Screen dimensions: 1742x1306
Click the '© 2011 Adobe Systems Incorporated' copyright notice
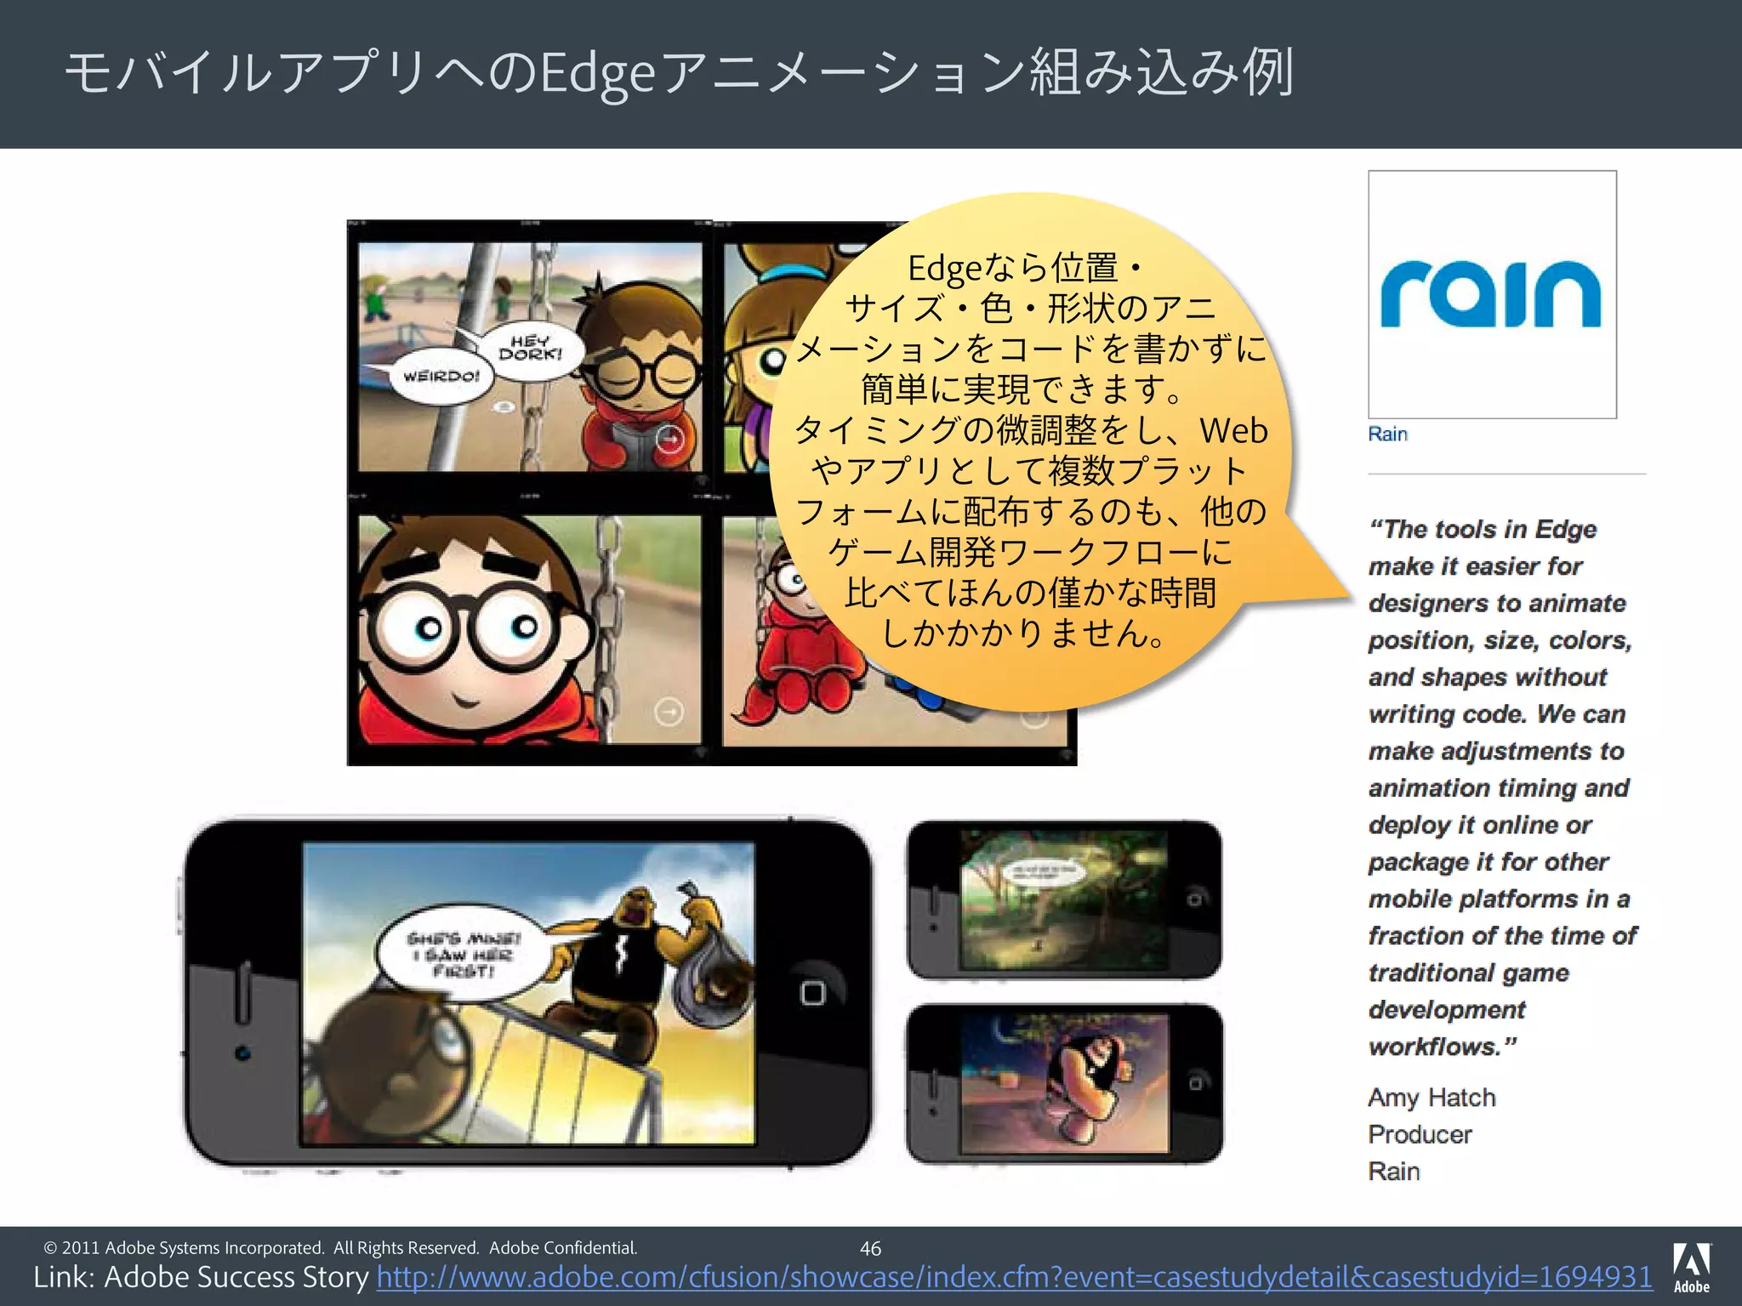point(340,1248)
